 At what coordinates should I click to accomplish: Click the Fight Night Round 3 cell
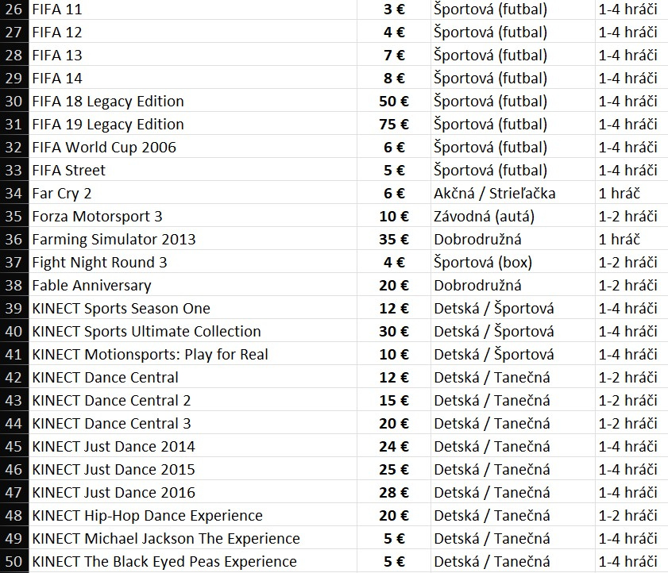click(x=99, y=263)
